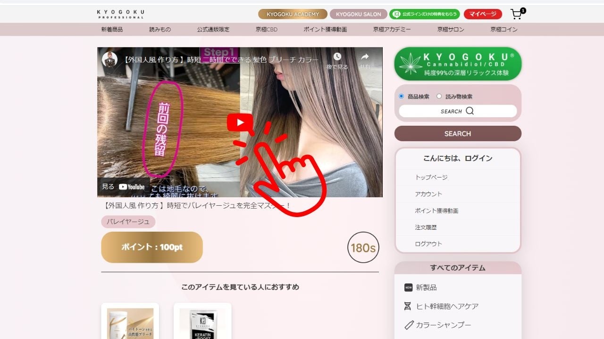604x339 pixels.
Task: Open the 新着商品 menu
Action: pyautogui.click(x=112, y=29)
